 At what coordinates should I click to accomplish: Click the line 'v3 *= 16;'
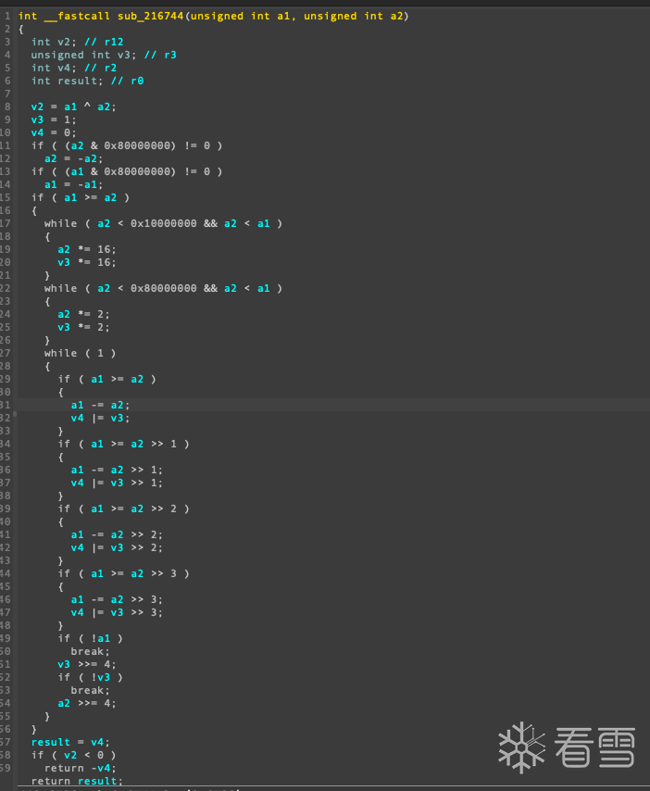click(x=87, y=262)
